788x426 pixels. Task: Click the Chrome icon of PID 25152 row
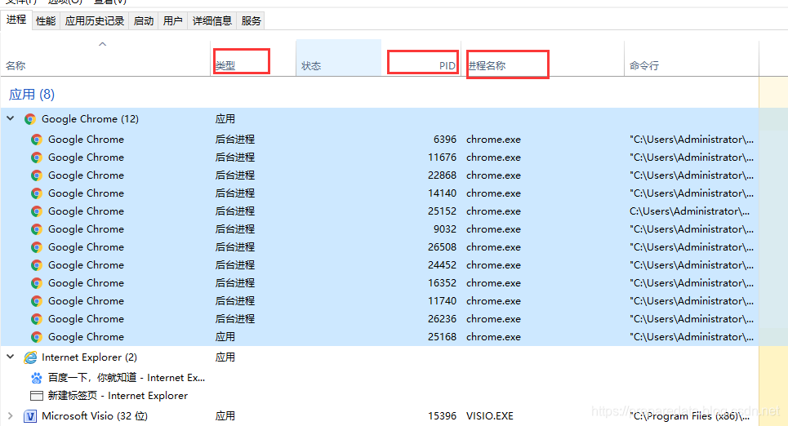coord(36,211)
